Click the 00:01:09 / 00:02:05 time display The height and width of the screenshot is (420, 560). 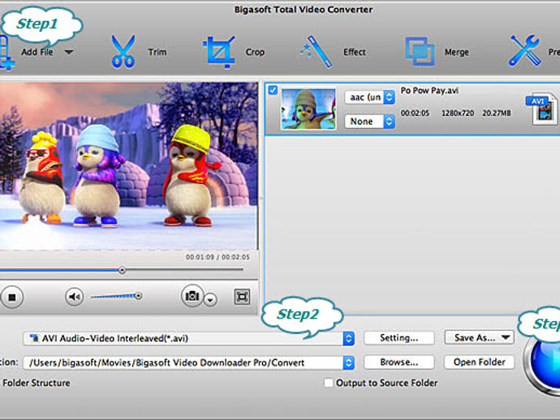tap(218, 257)
